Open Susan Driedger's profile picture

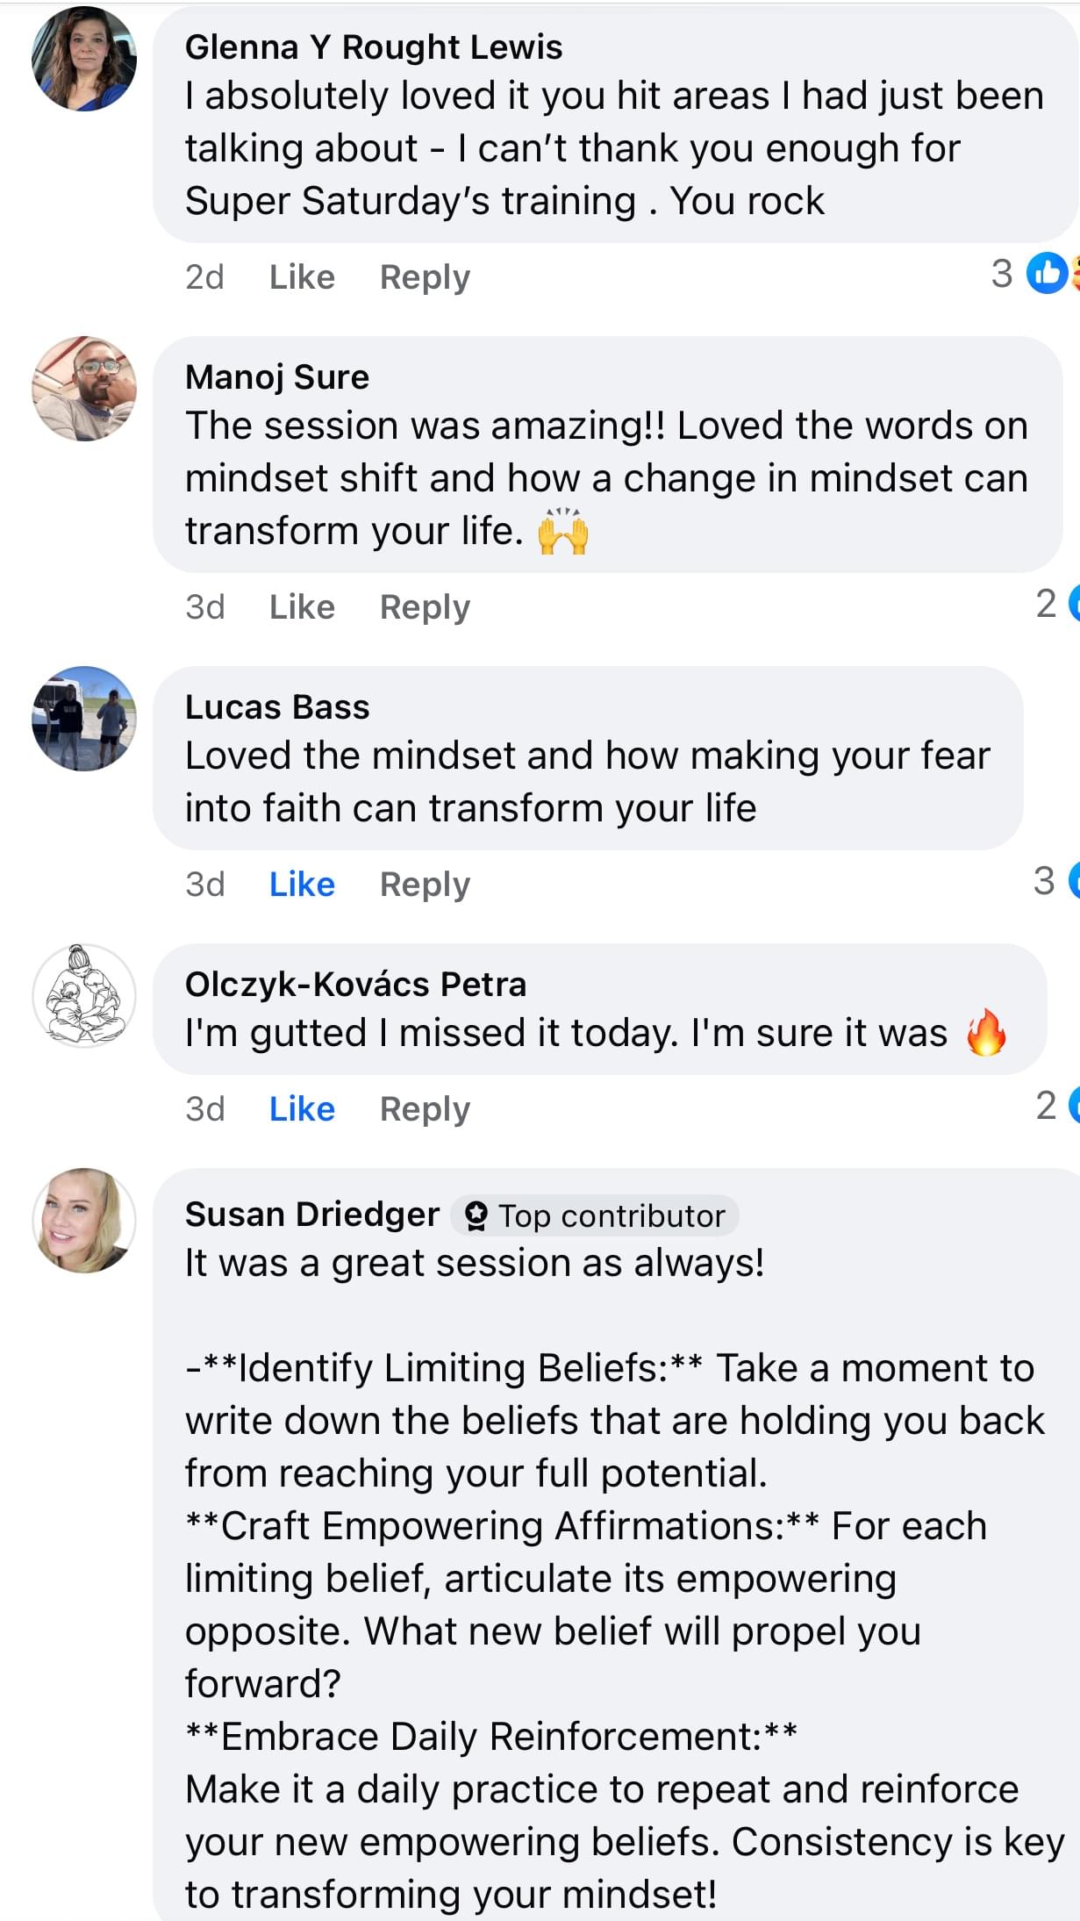point(84,1221)
